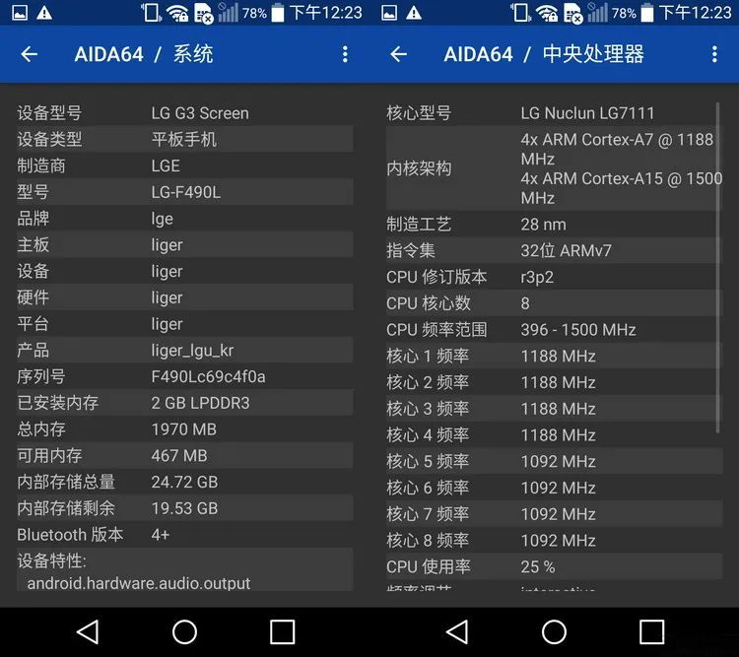Image resolution: width=739 pixels, height=657 pixels.
Task: Select the "1970 MB" total memory value
Action: 184,429
